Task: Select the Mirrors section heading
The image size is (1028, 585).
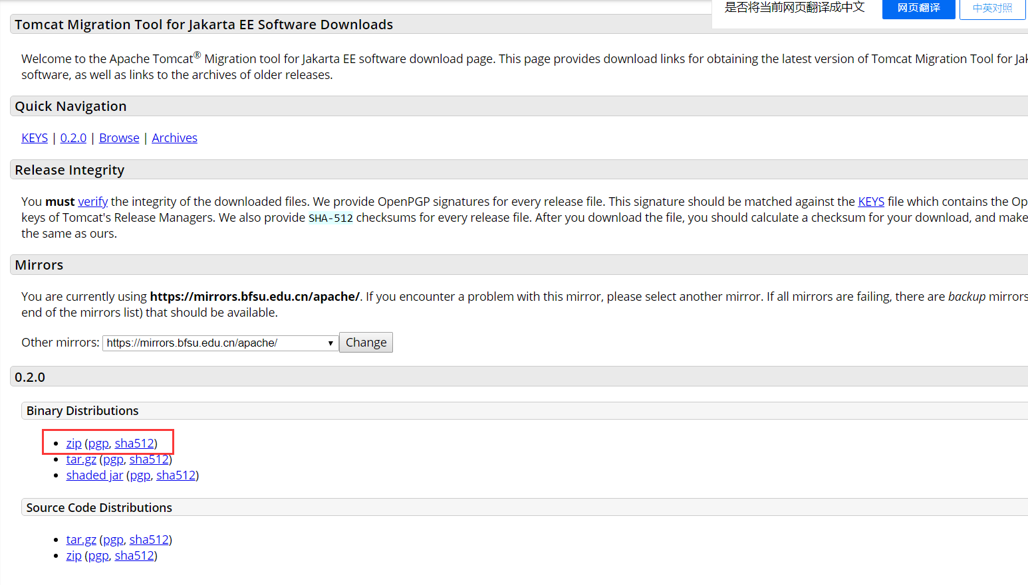Action: (39, 265)
